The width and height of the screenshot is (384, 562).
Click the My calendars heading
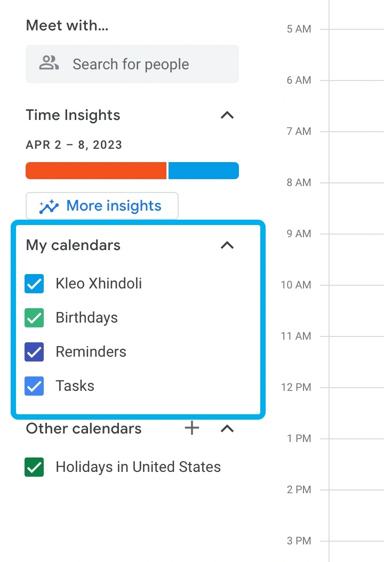pos(73,245)
